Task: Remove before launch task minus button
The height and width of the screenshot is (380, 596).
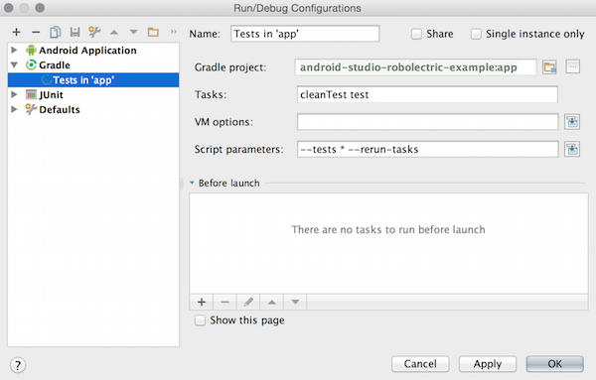Action: click(225, 303)
